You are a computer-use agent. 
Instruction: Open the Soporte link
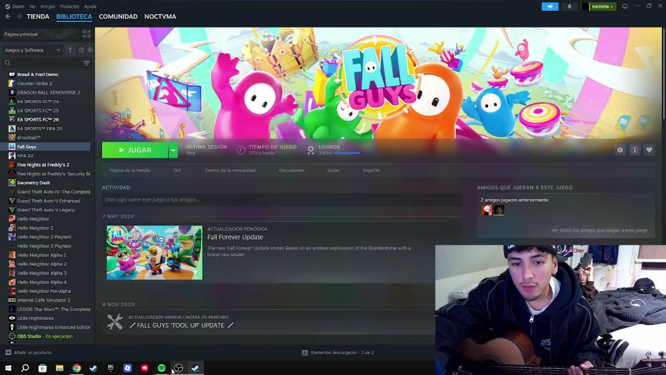(x=371, y=170)
